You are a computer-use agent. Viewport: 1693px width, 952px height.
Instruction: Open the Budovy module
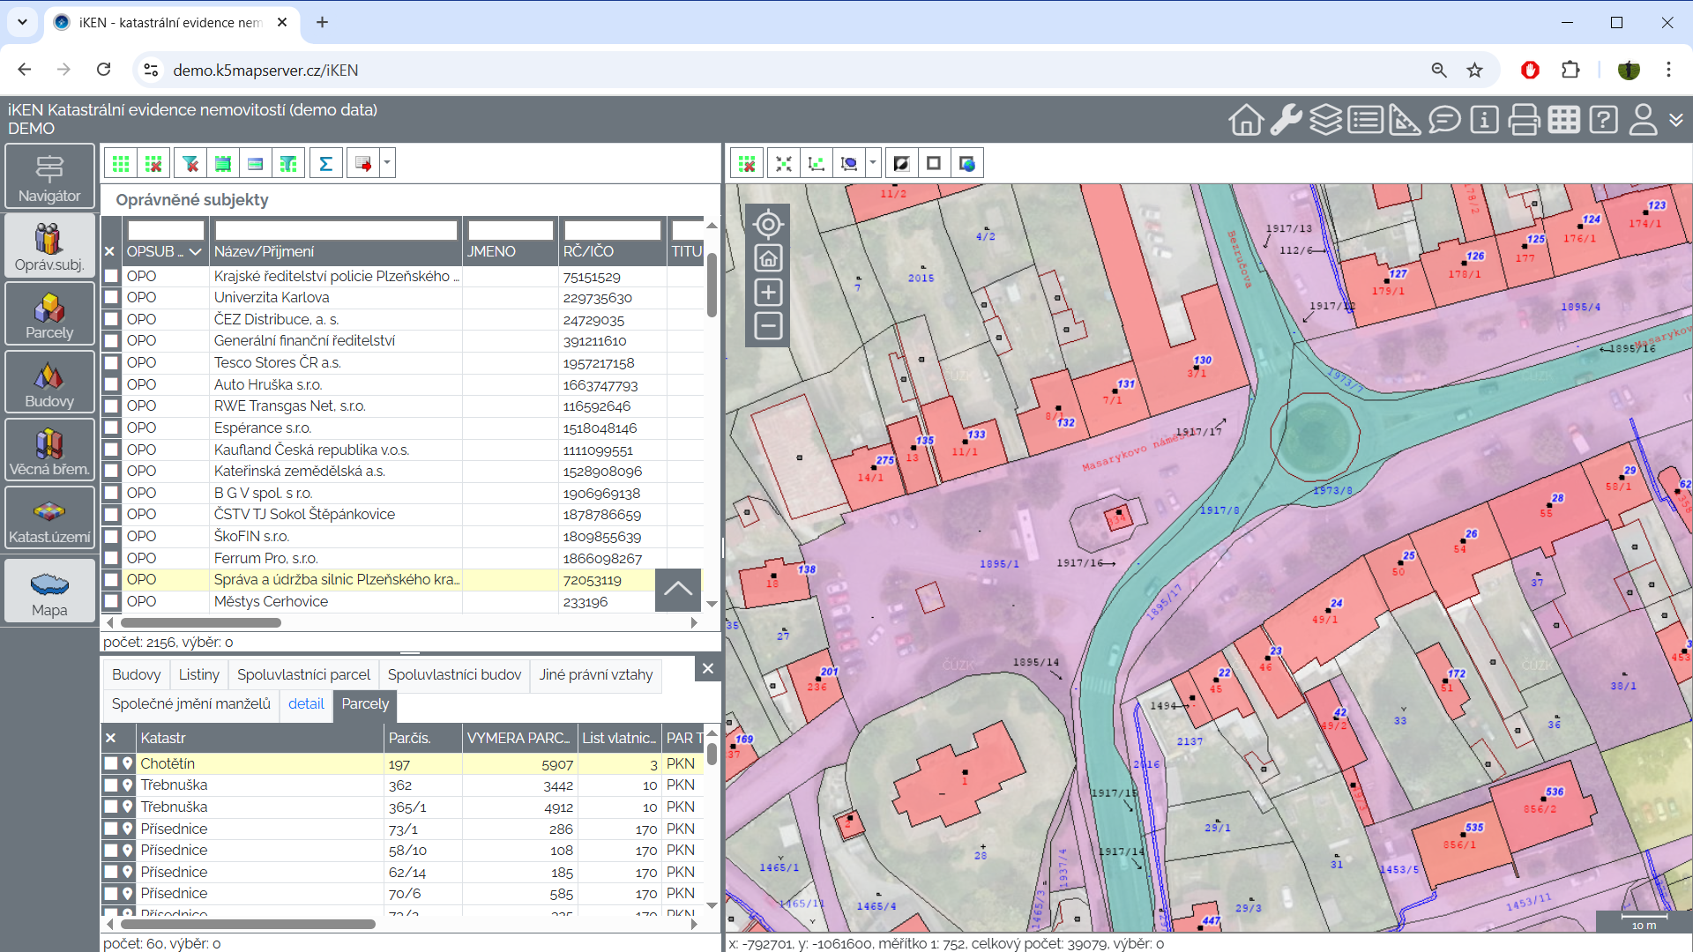49,382
